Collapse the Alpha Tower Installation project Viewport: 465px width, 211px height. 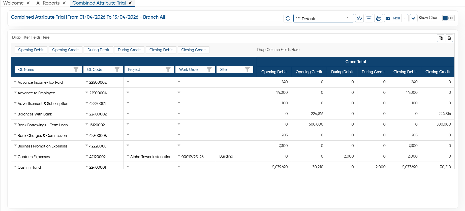pos(128,156)
